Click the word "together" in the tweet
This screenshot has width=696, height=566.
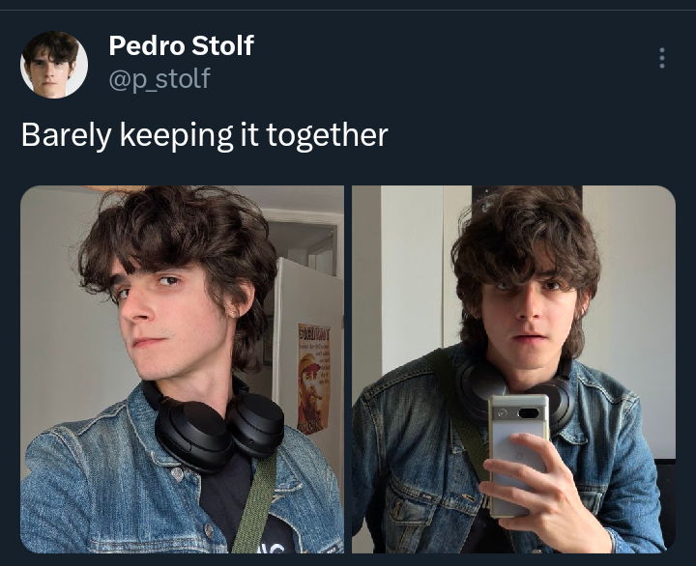[327, 135]
